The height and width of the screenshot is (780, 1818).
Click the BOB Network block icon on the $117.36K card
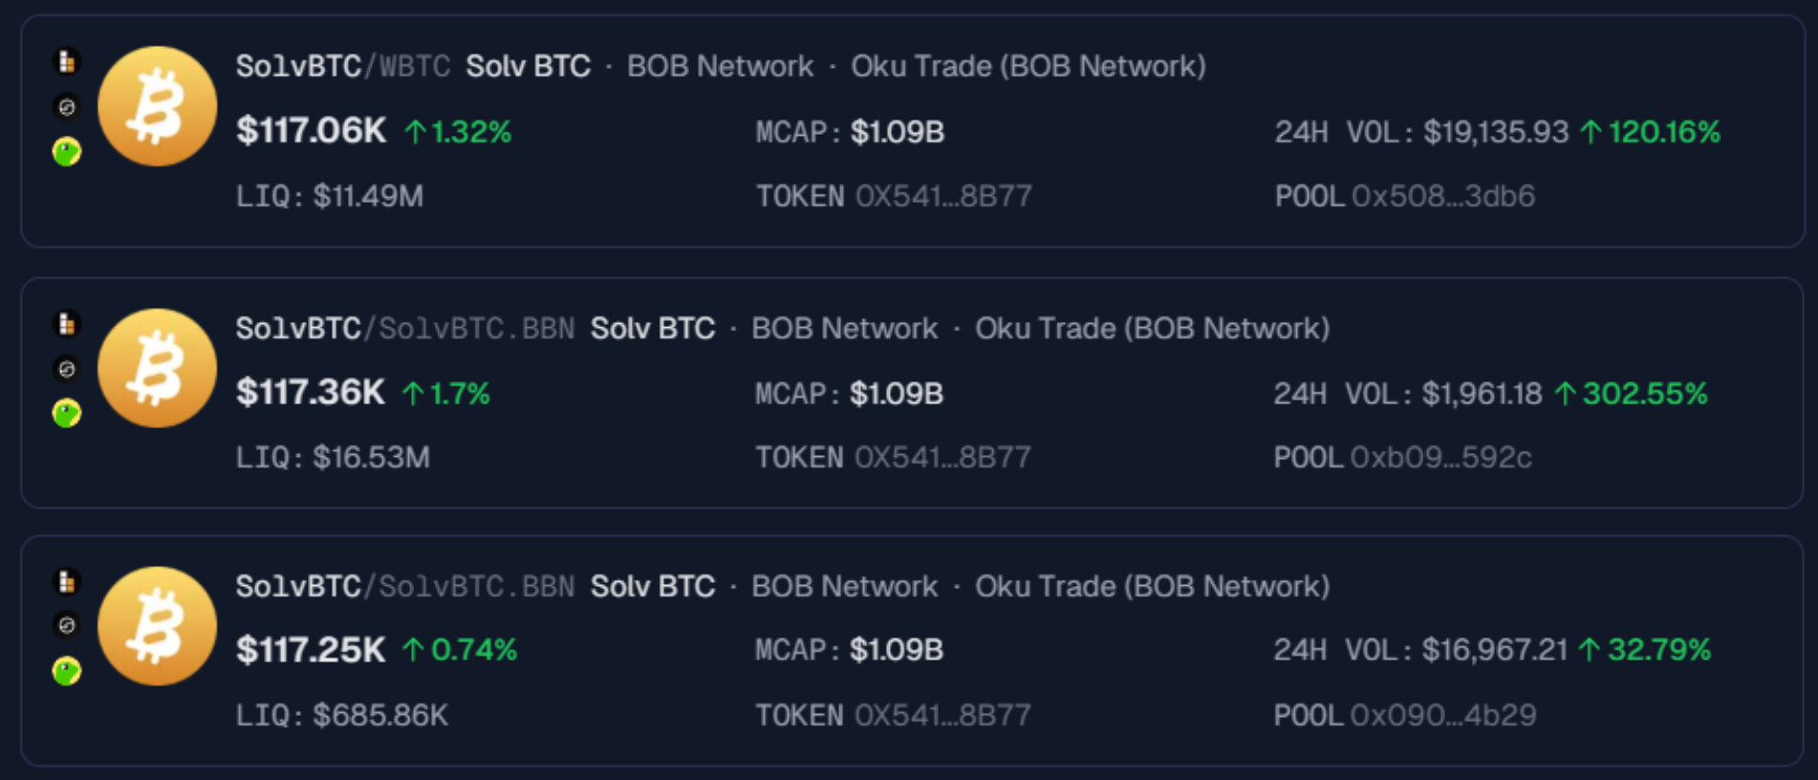(67, 324)
